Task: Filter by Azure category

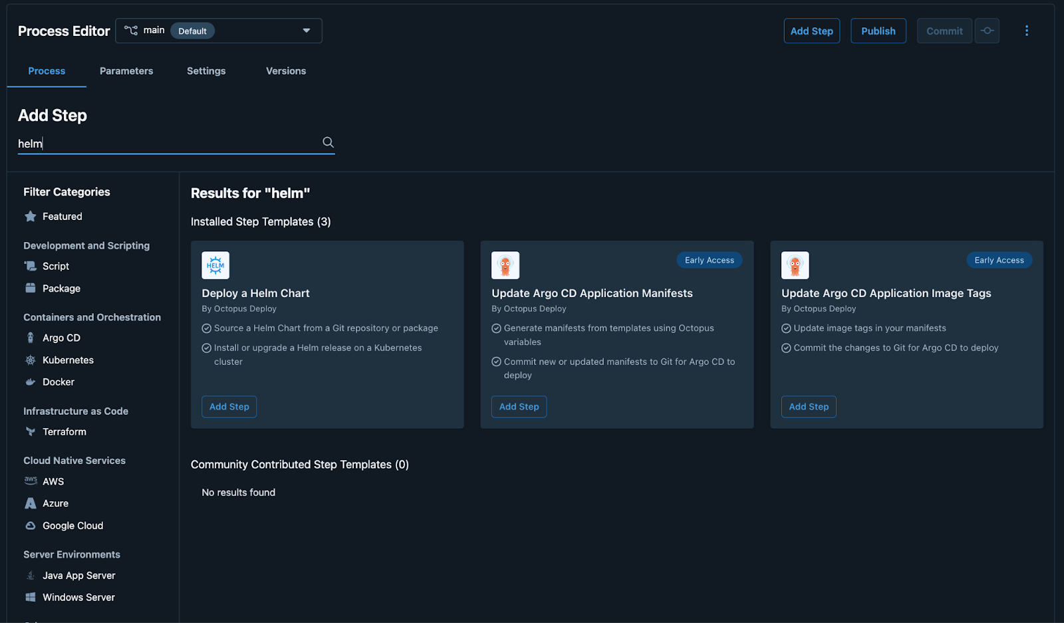Action: 55,503
